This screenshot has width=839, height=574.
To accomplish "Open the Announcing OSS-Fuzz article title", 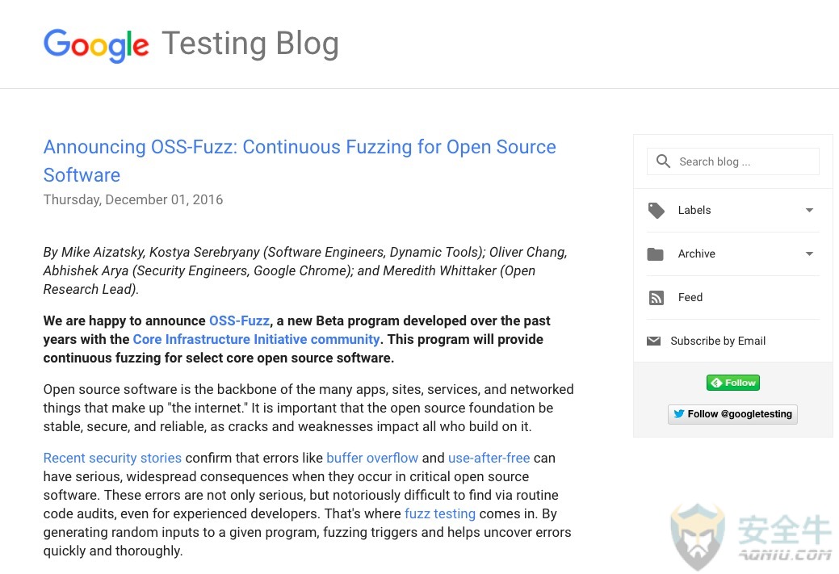I will pyautogui.click(x=300, y=161).
